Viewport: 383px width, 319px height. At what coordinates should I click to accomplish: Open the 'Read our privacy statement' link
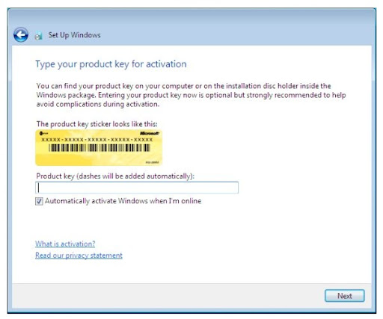(x=79, y=255)
